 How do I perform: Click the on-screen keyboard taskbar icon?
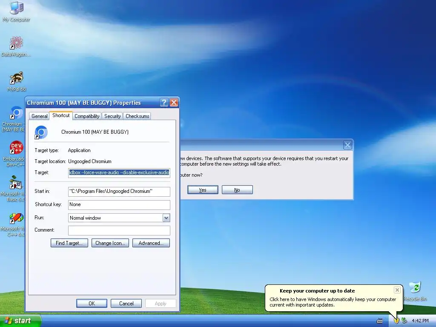pyautogui.click(x=379, y=321)
